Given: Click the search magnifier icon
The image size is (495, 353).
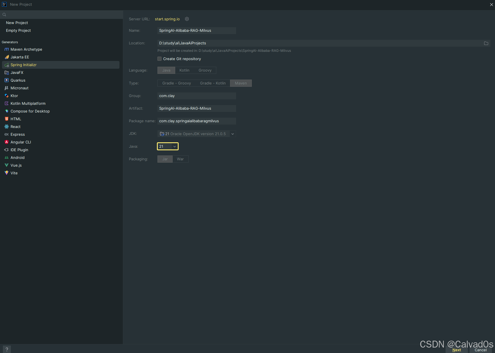Looking at the screenshot, I should point(4,15).
